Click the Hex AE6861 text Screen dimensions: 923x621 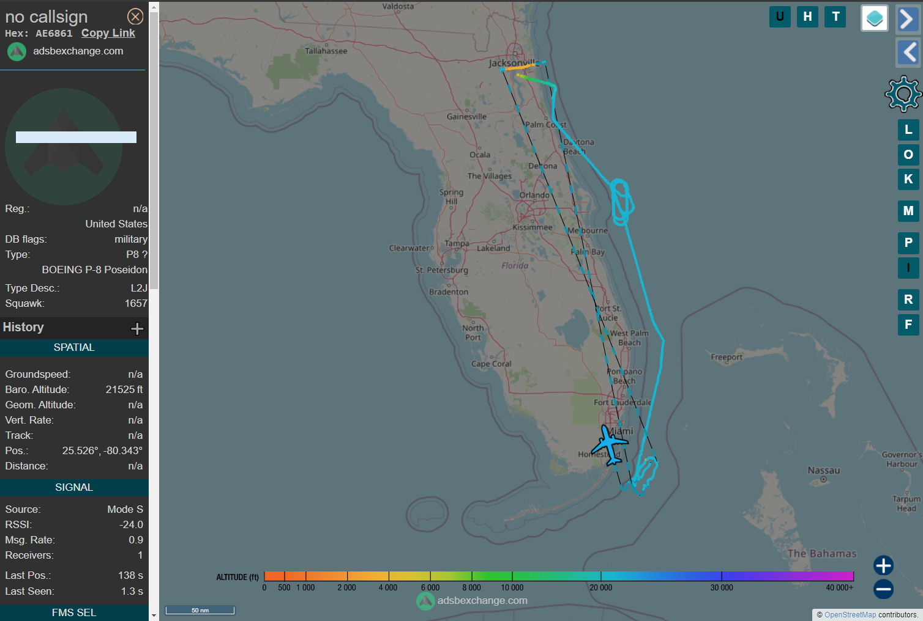tap(39, 34)
